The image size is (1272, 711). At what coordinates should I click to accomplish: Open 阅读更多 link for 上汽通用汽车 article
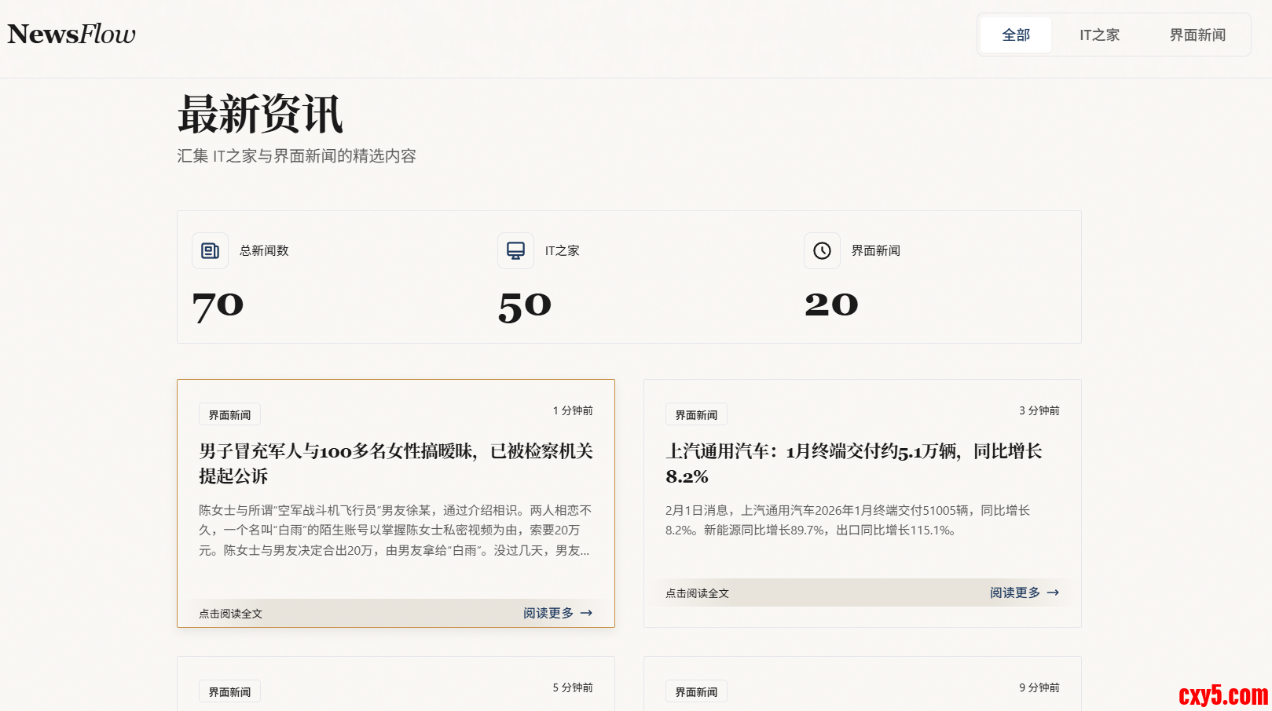[1014, 592]
